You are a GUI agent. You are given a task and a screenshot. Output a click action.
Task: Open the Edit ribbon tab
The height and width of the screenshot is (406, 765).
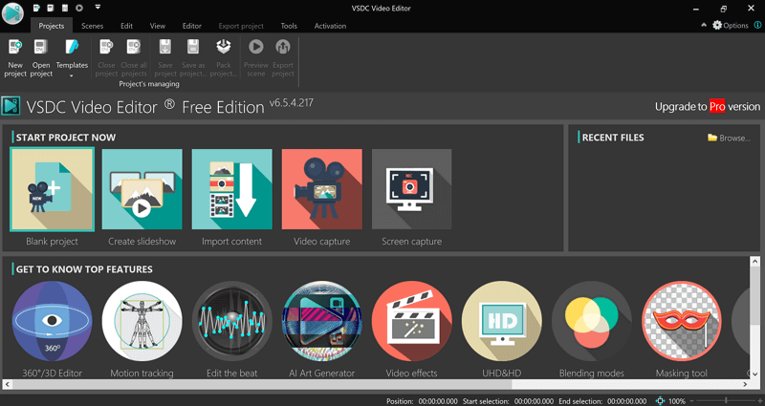[x=127, y=26]
